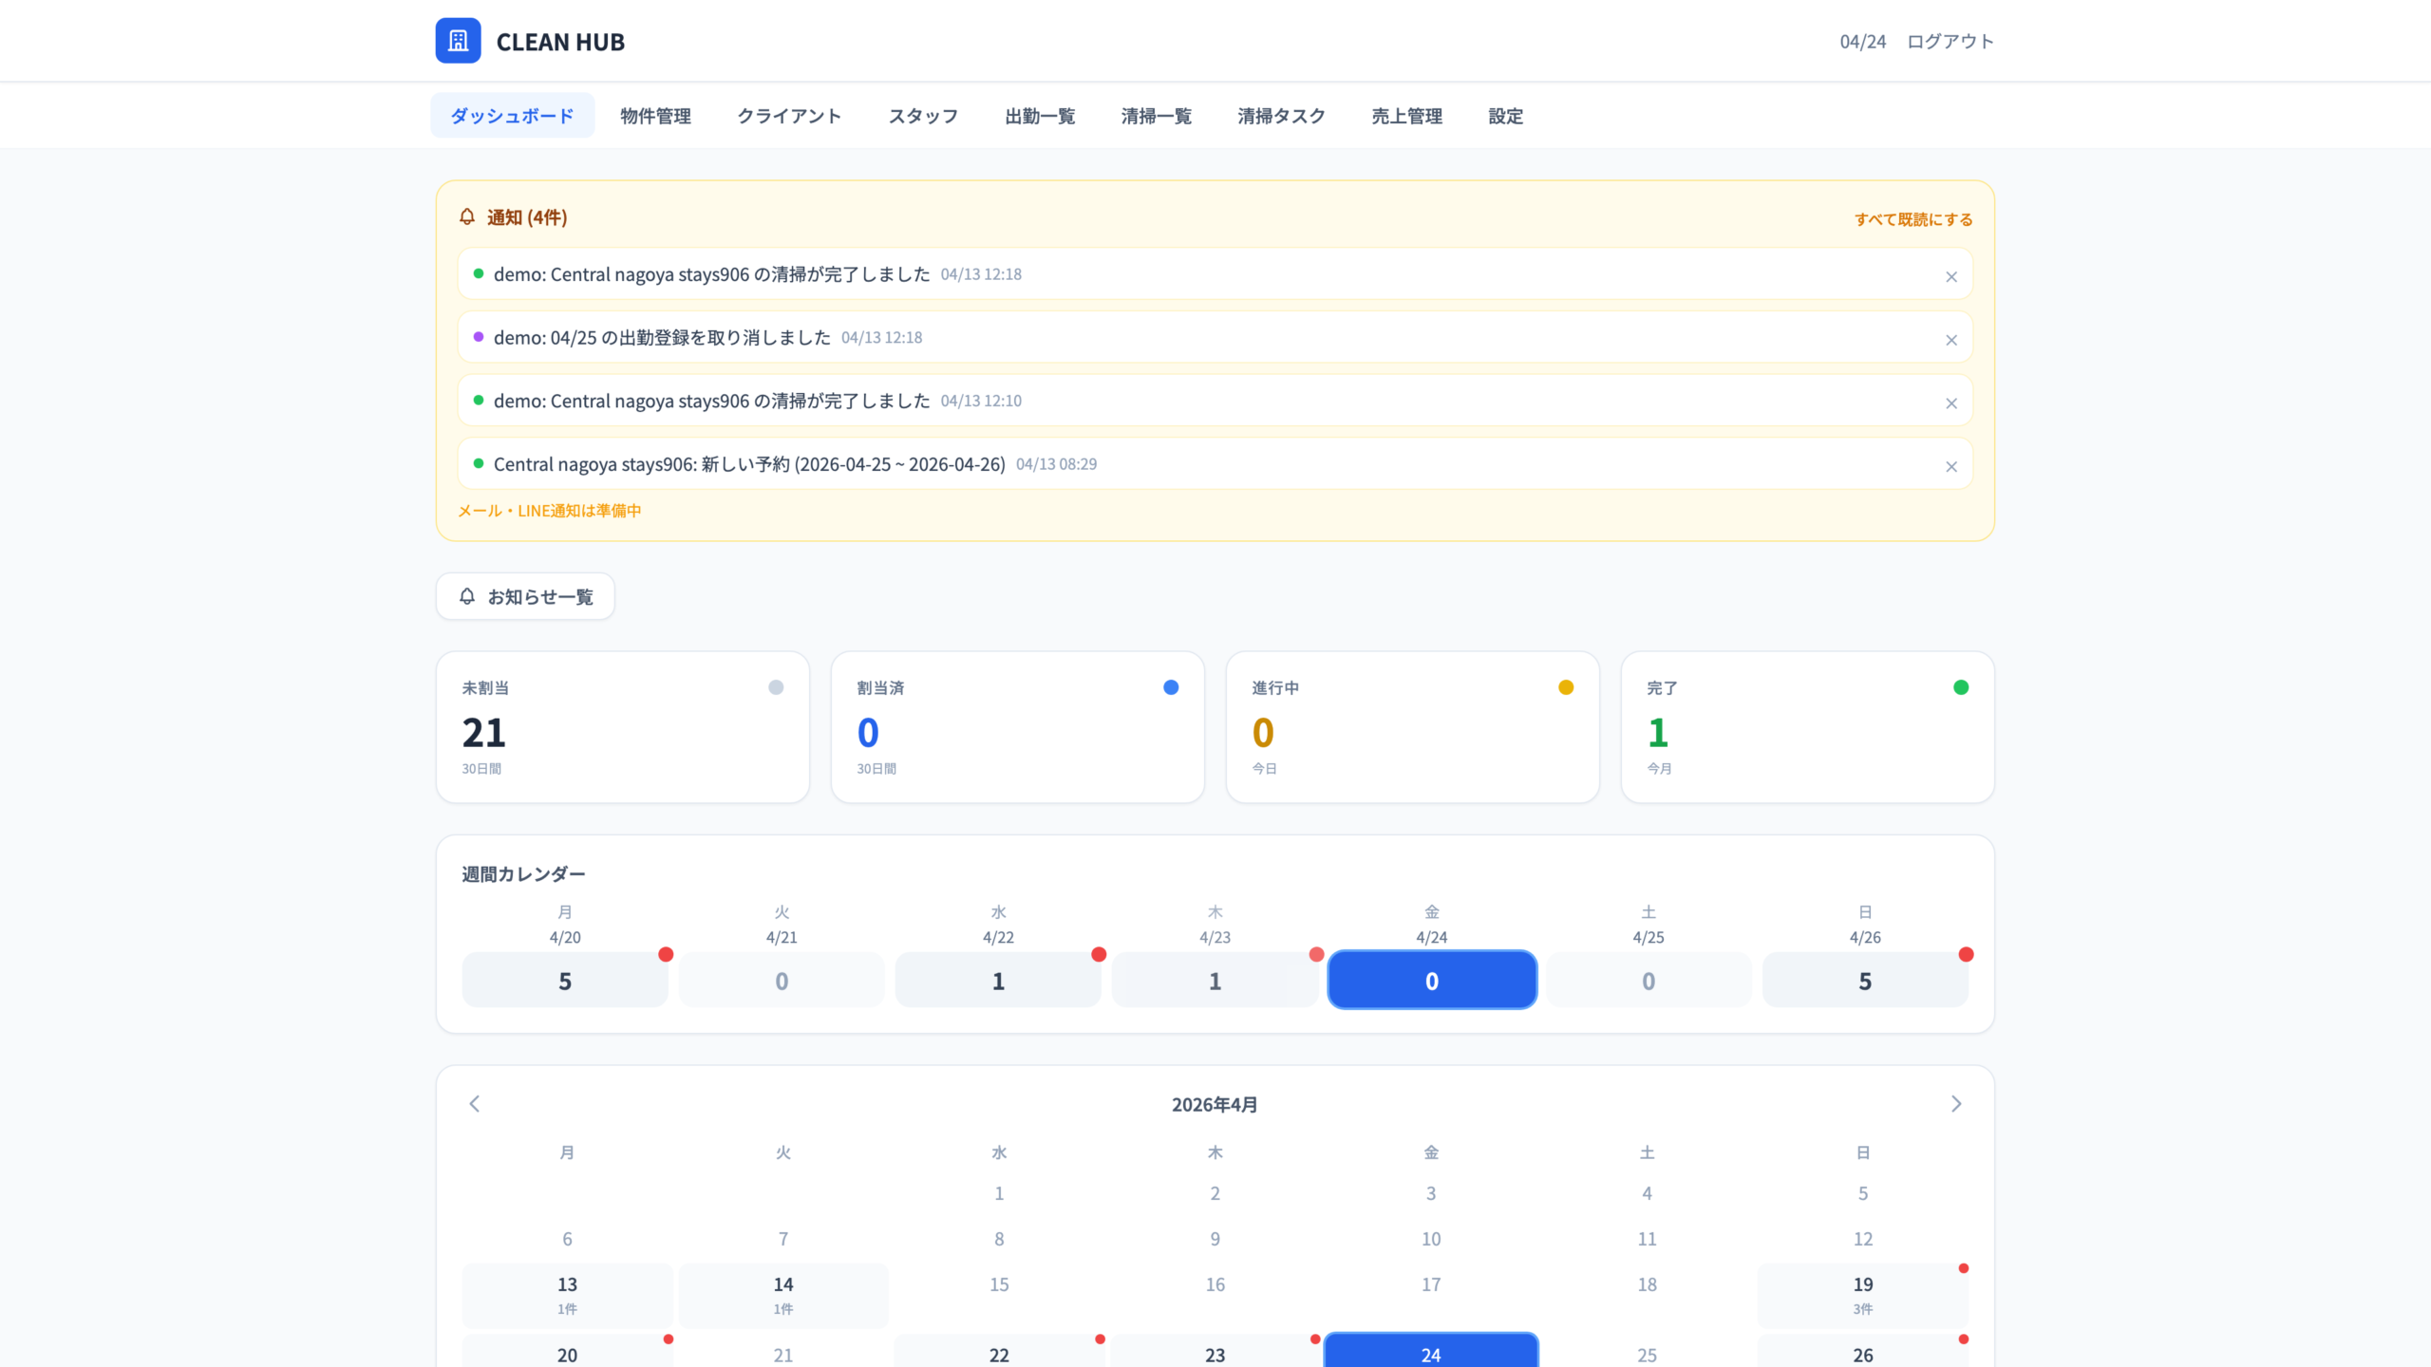
Task: Click the CLEAN HUB title text
Action: click(x=560, y=42)
